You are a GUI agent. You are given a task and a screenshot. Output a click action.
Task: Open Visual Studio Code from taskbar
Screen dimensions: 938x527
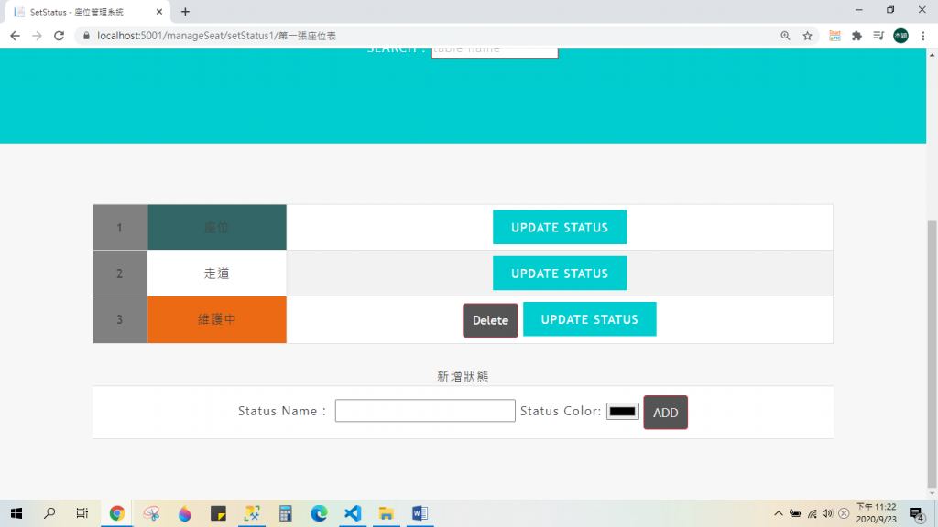[x=353, y=513]
